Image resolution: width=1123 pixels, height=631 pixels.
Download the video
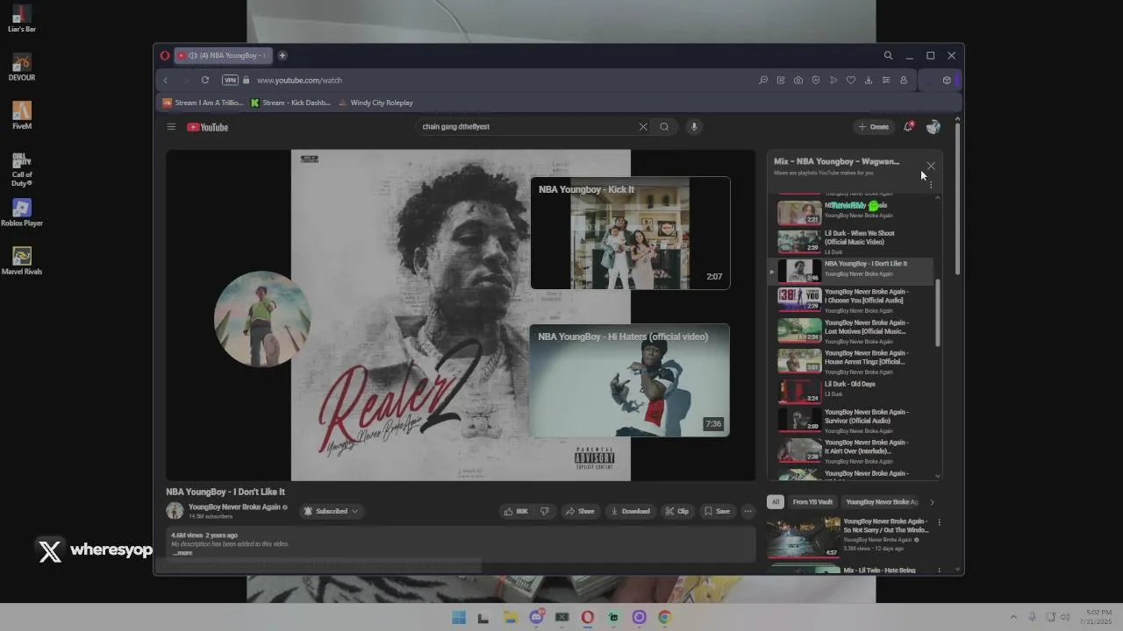pos(630,511)
